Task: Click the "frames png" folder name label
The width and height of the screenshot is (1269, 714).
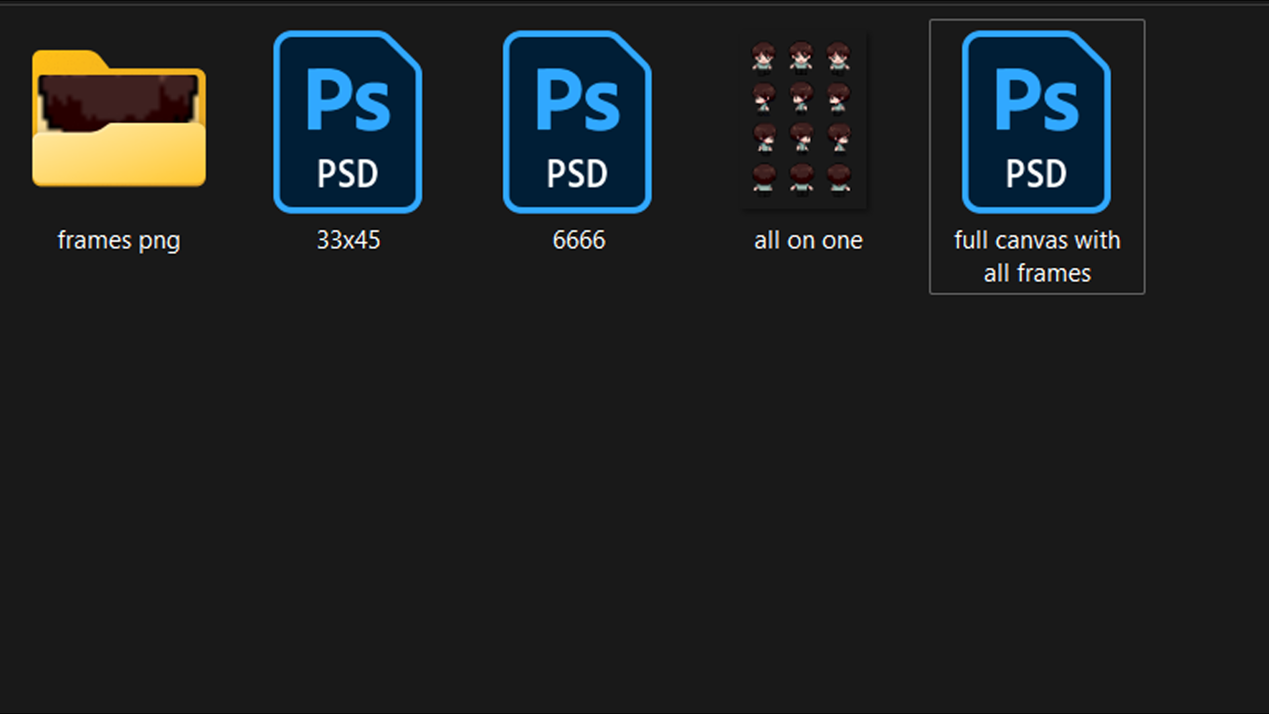Action: tap(119, 241)
